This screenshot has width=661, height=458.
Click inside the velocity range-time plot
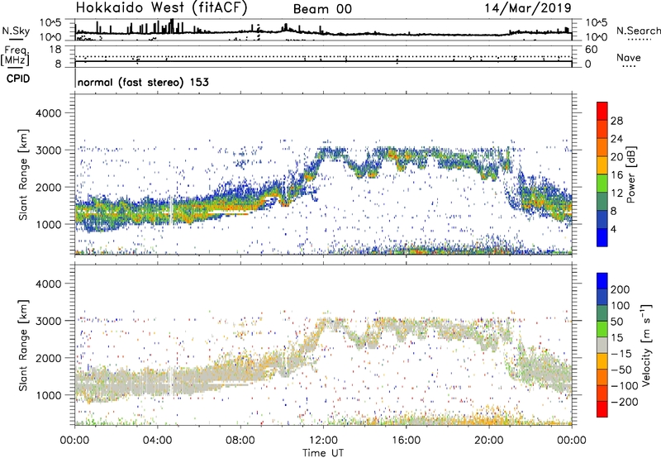point(323,345)
